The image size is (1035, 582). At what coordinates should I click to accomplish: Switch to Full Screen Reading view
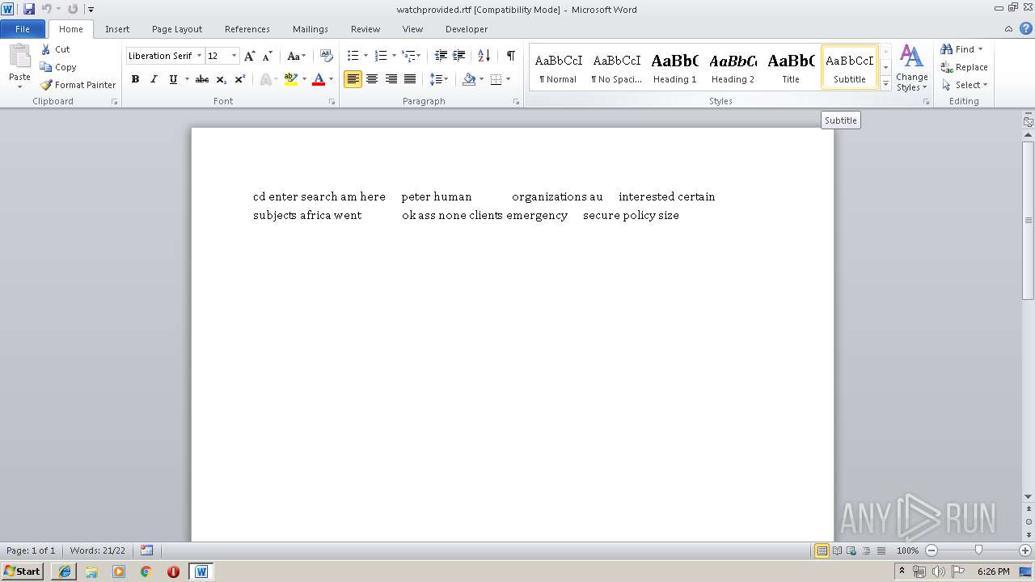click(x=836, y=550)
